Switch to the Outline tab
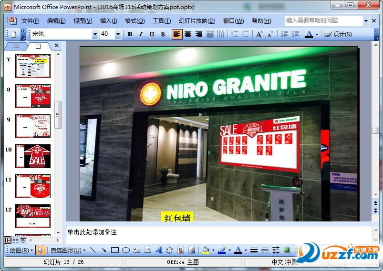This screenshot has height=271, width=383. coord(16,46)
